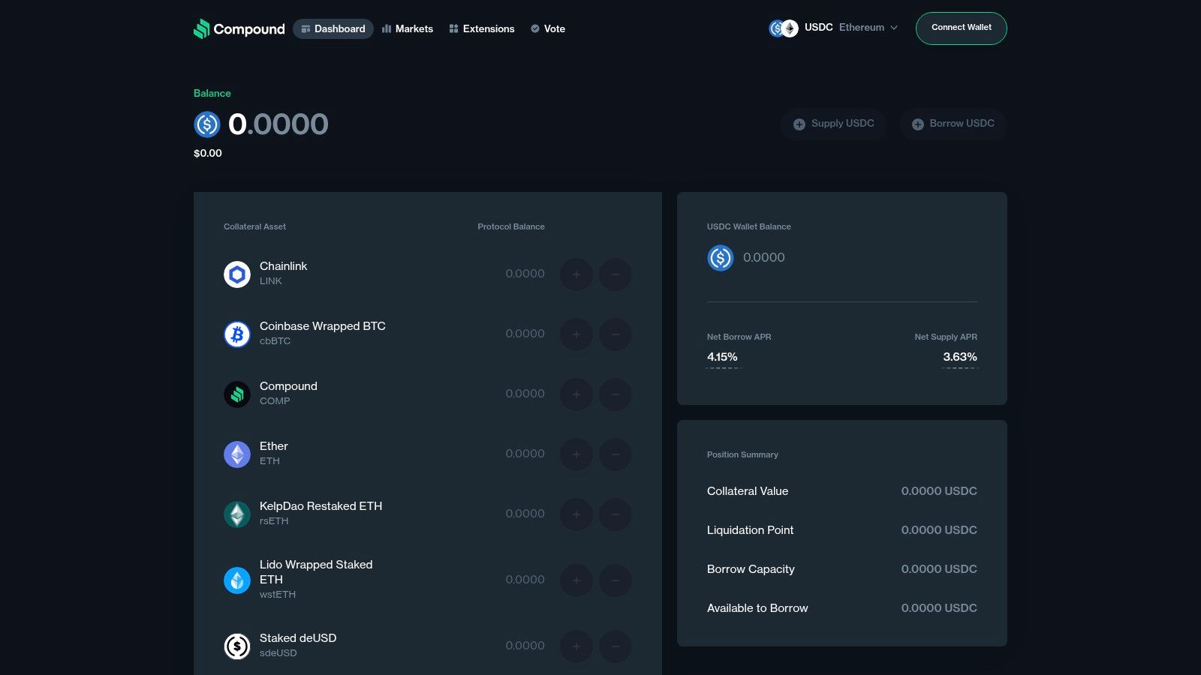Withdraw Ether collateral with minus button
Image resolution: width=1201 pixels, height=675 pixels.
point(616,454)
